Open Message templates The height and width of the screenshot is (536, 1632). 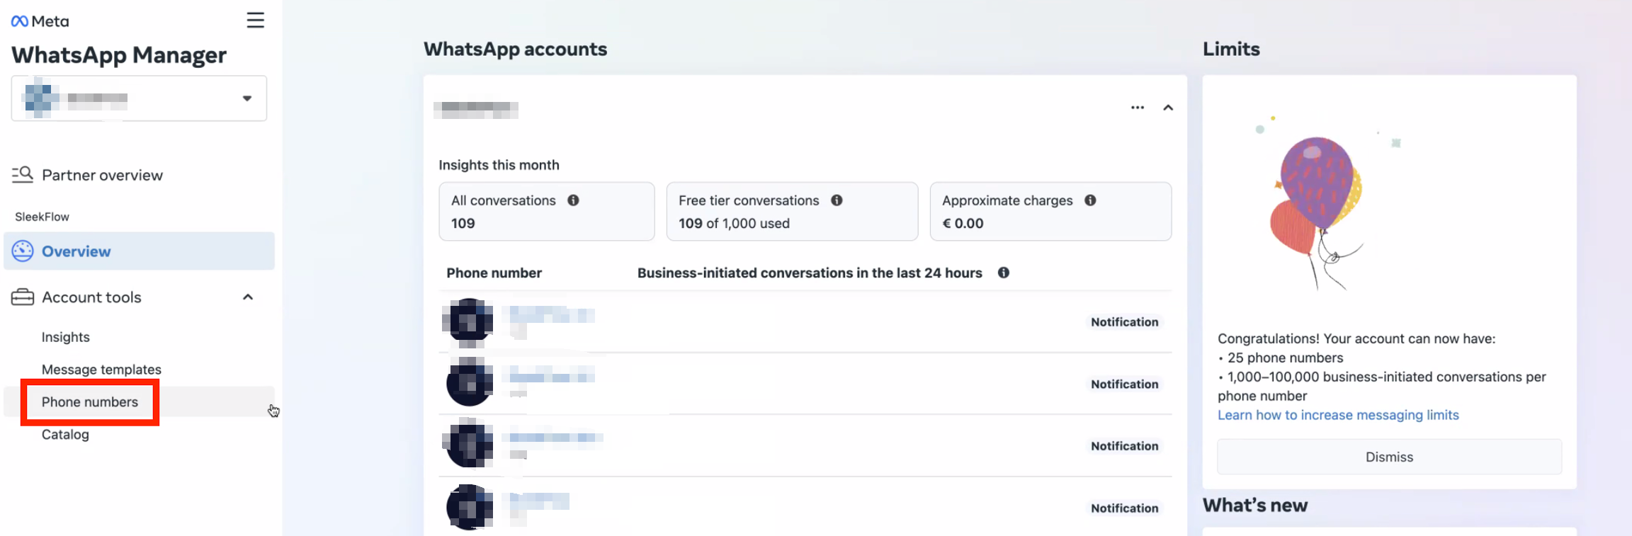point(101,370)
